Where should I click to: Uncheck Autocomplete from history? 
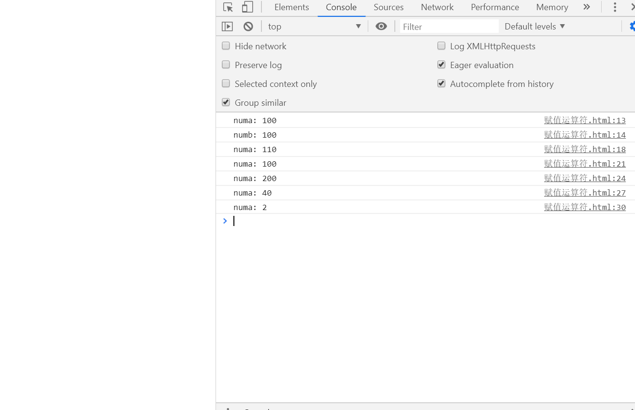click(x=441, y=84)
